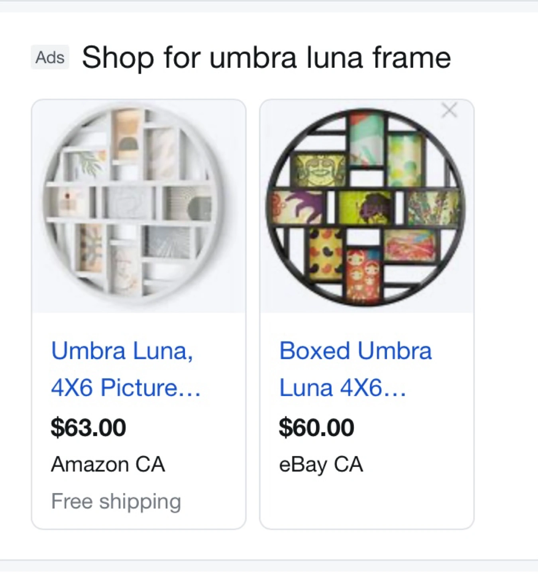Dismiss the eBay ad with X icon
This screenshot has height=574, width=538.
click(x=449, y=110)
